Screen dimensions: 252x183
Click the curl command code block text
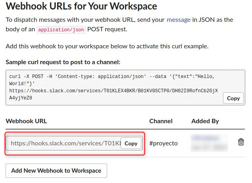[113, 87]
